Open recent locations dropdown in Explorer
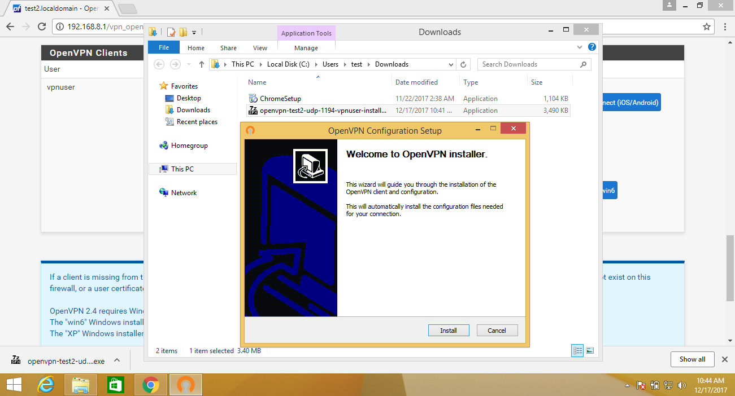The height and width of the screenshot is (396, 735). 189,64
